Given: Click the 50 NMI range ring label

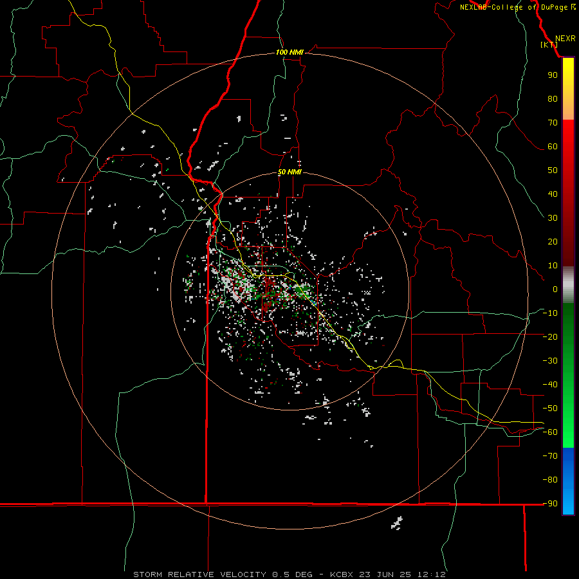Looking at the screenshot, I should (x=289, y=172).
